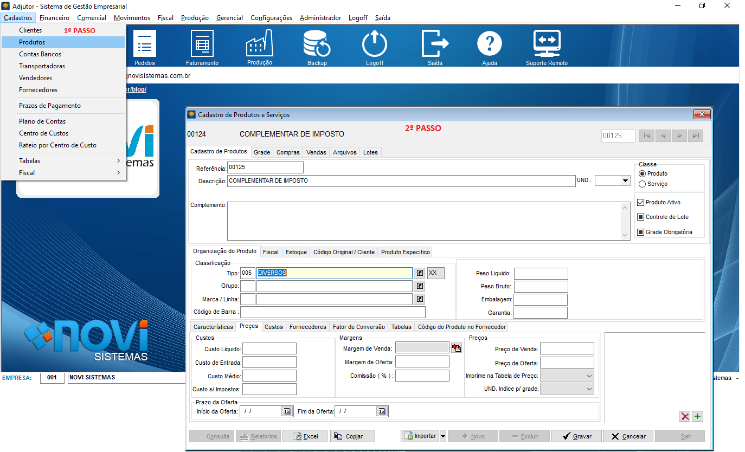Click the Saída exit icon
Image resolution: width=745 pixels, height=452 pixels.
pos(435,48)
